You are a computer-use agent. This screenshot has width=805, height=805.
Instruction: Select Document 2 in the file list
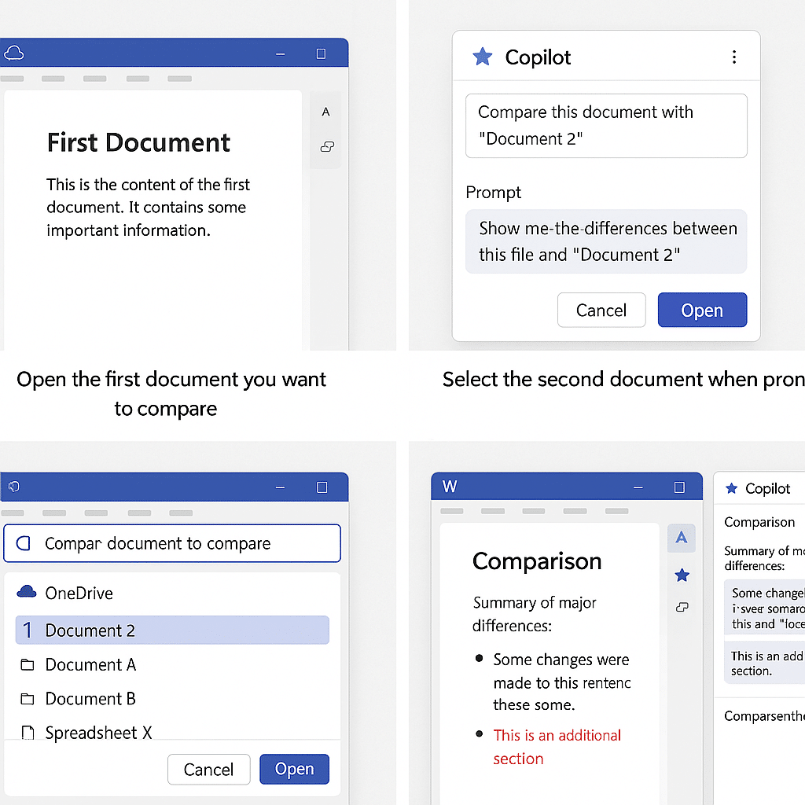click(172, 630)
